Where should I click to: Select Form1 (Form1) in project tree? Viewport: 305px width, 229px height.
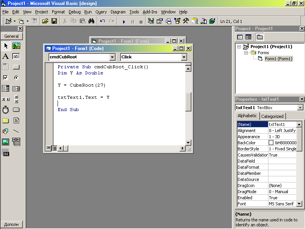[278, 59]
